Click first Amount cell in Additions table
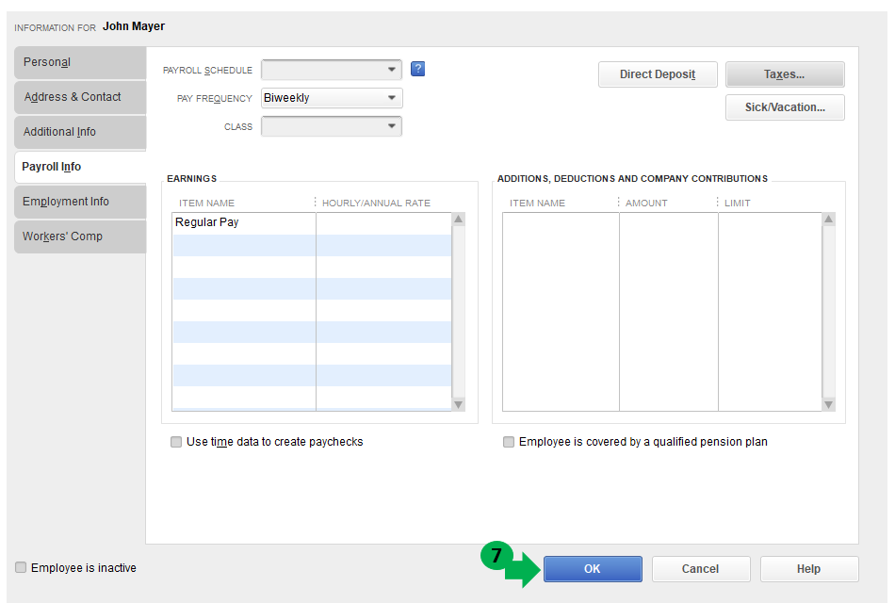 pos(669,223)
